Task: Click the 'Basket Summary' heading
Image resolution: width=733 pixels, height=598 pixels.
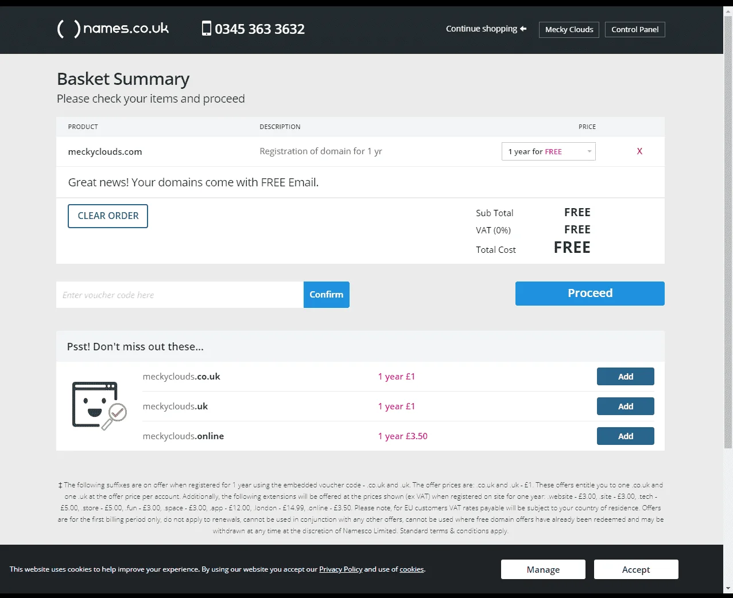Action: 123,79
